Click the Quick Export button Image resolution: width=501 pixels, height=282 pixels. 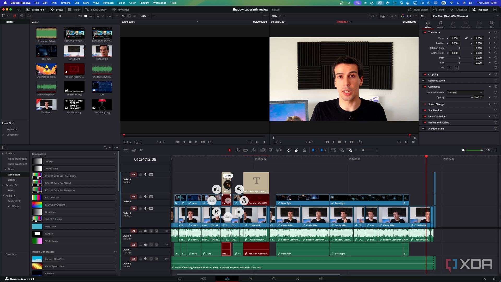(418, 10)
